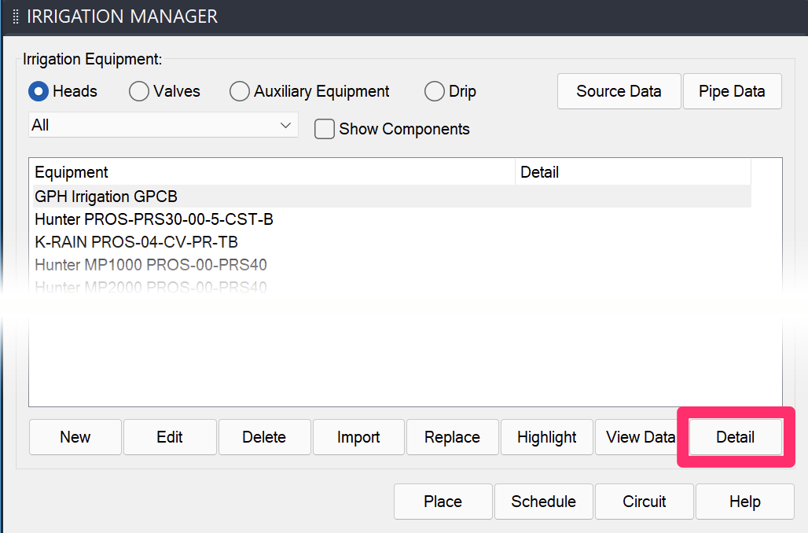Open the All filter dropdown
This screenshot has width=808, height=533.
[x=163, y=125]
